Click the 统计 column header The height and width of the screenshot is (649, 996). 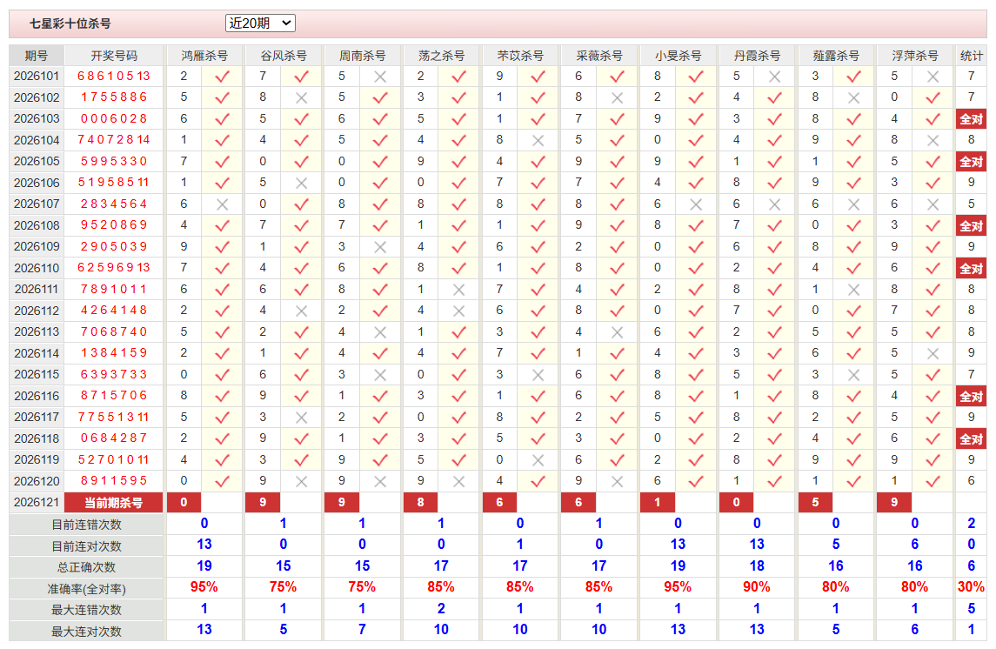point(972,56)
